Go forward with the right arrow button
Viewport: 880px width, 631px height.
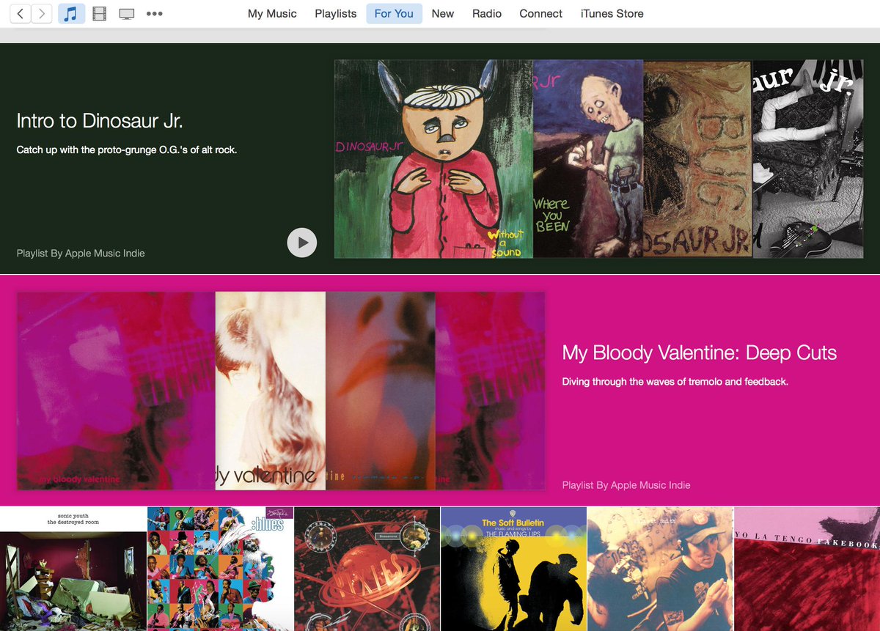click(42, 13)
